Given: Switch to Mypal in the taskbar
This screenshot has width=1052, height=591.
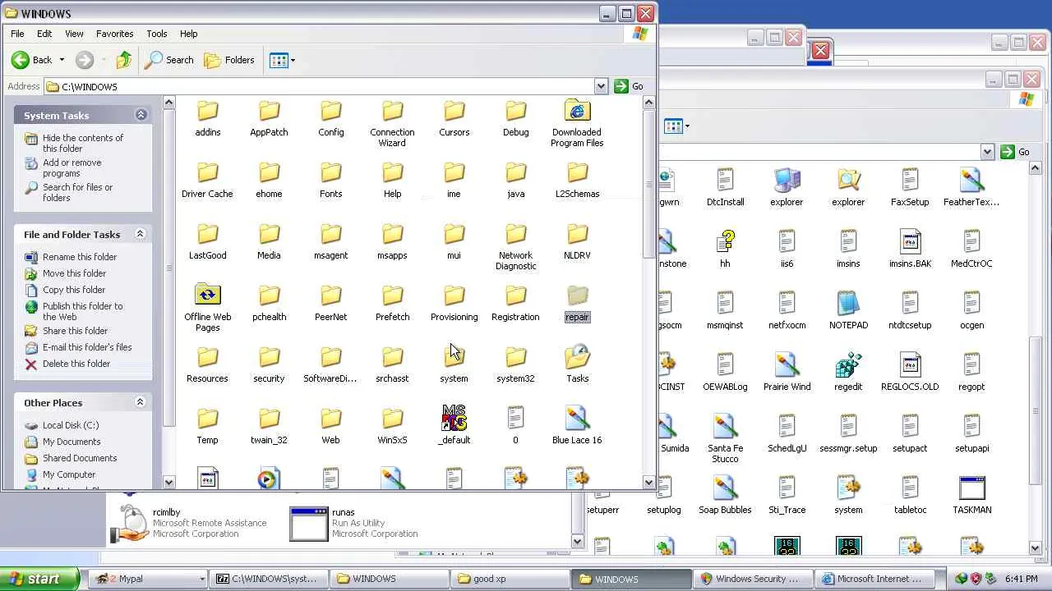Looking at the screenshot, I should (149, 579).
